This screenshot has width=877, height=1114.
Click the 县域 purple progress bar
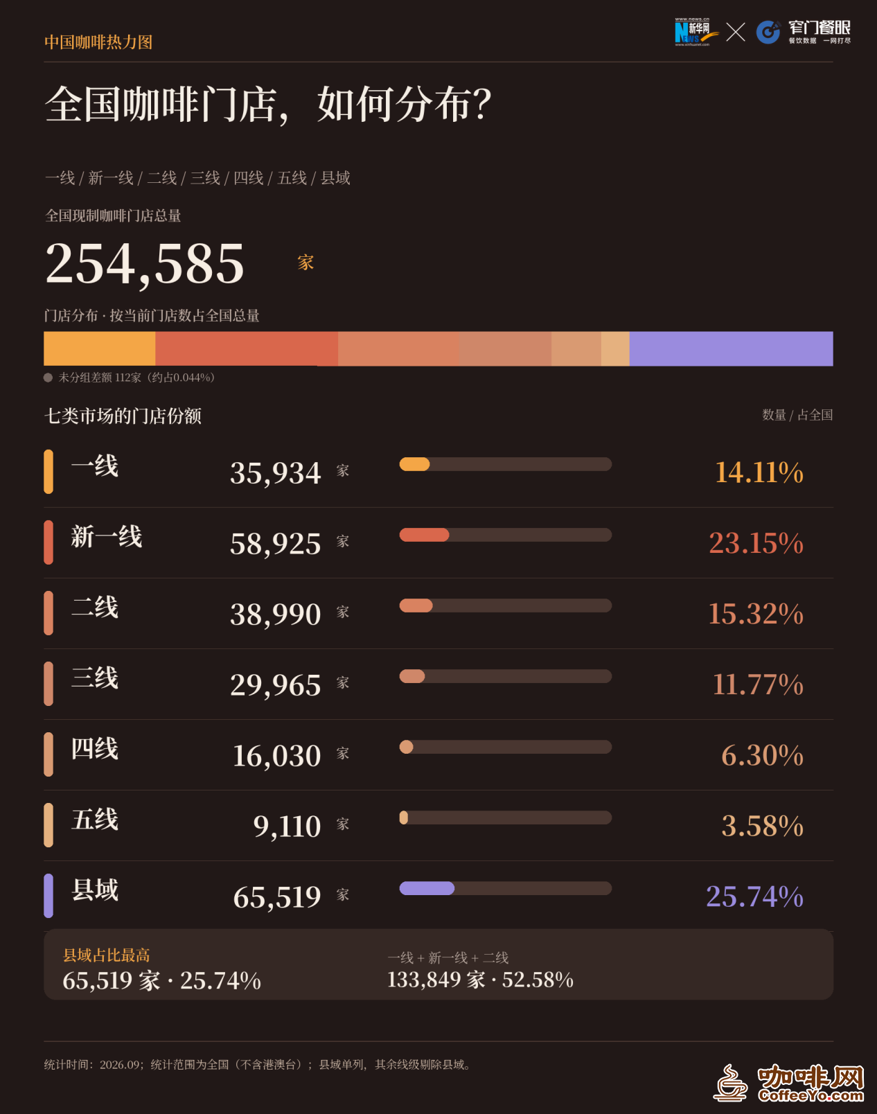[506, 888]
